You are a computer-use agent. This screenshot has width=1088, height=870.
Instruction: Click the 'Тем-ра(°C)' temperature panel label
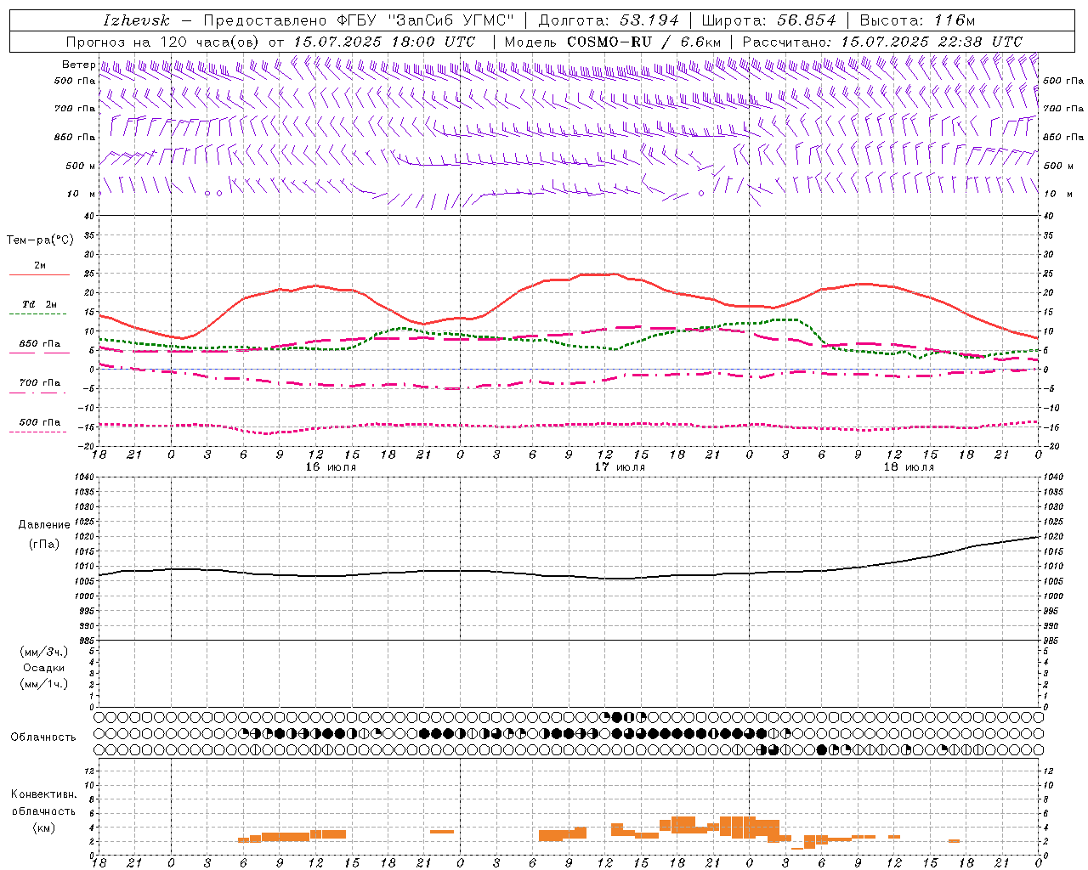pos(40,240)
